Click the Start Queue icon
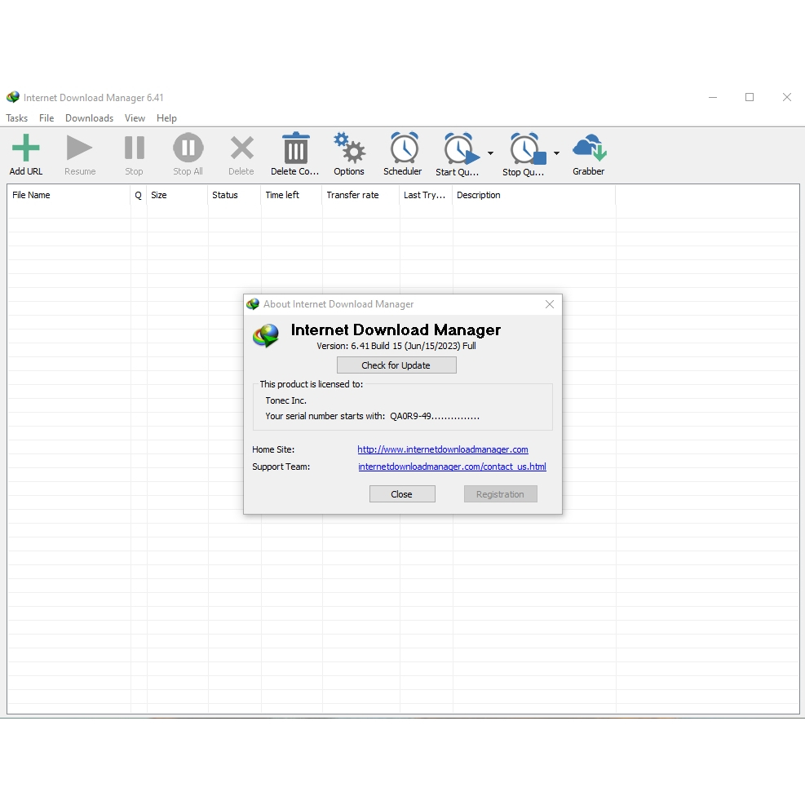The width and height of the screenshot is (805, 805). 459,150
